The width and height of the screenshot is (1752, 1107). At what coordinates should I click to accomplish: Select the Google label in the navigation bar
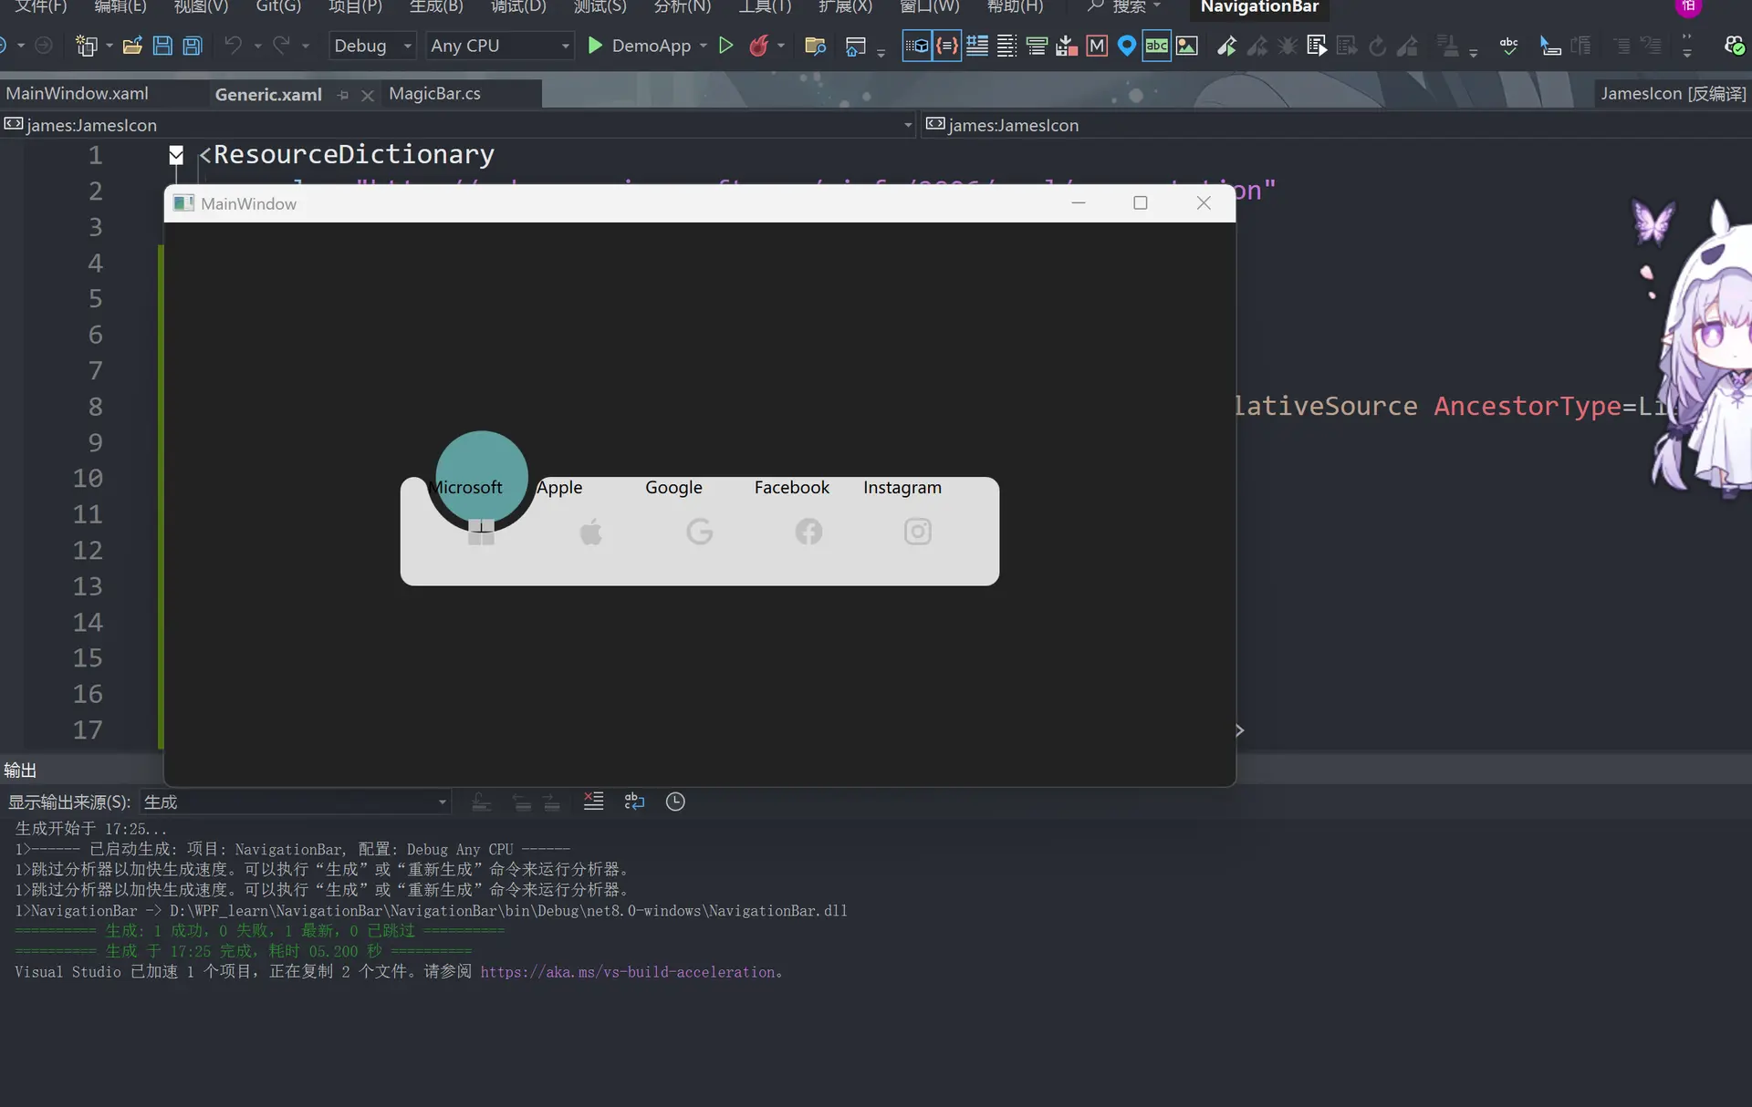click(673, 488)
